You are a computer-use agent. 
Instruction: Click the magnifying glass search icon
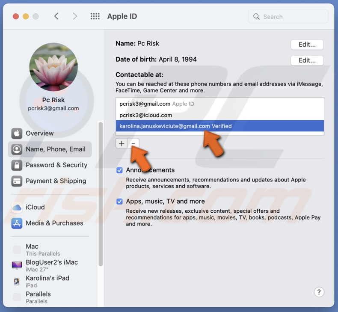[x=256, y=17]
